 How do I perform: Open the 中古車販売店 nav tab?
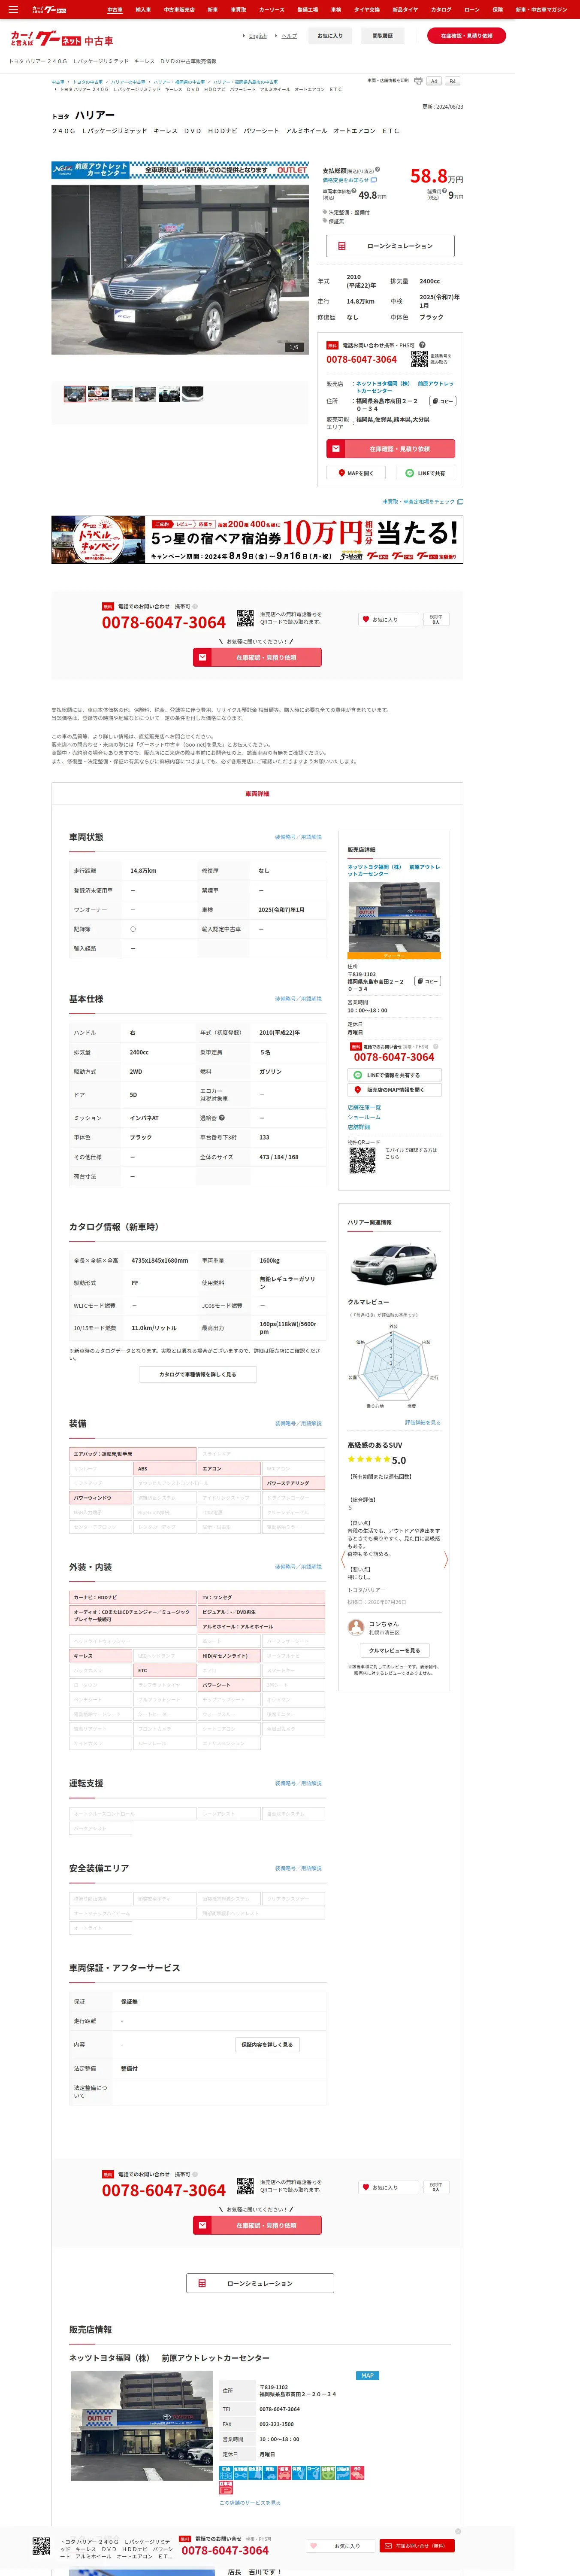pos(179,9)
